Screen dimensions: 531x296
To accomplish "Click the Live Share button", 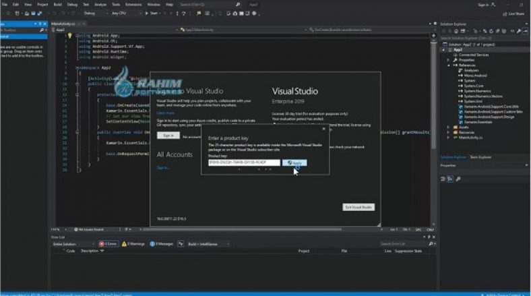I will tap(513, 13).
